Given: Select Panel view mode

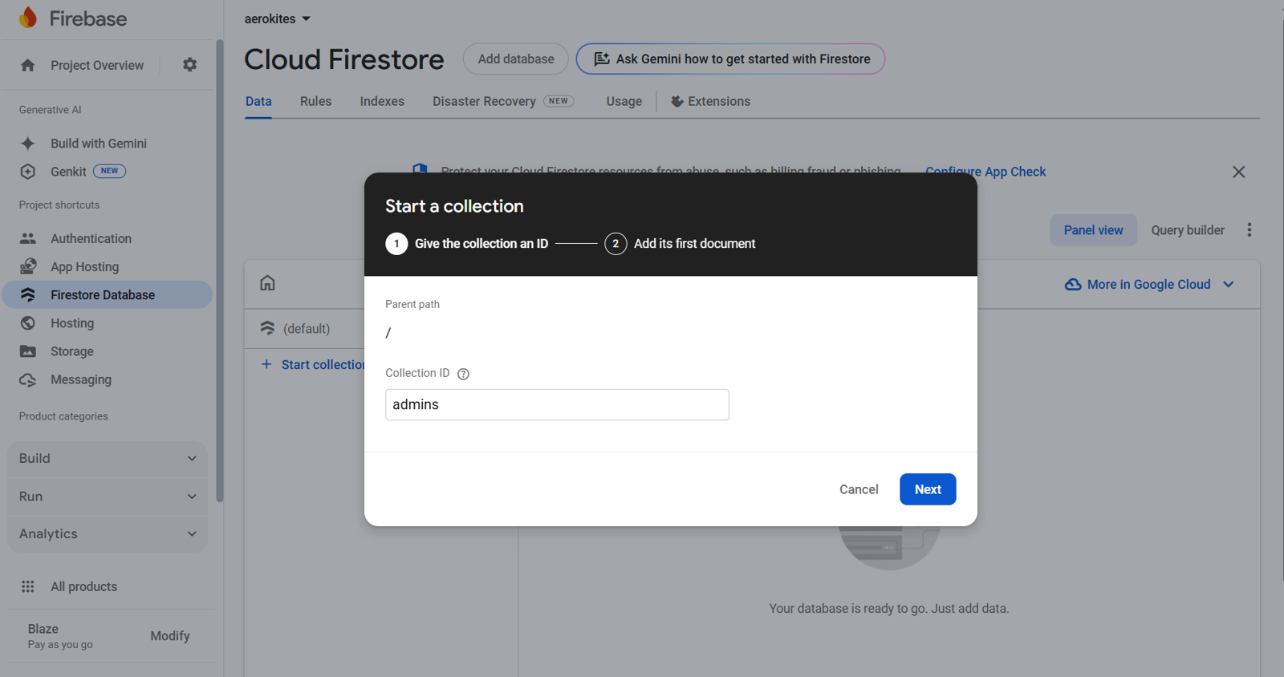Looking at the screenshot, I should 1093,230.
